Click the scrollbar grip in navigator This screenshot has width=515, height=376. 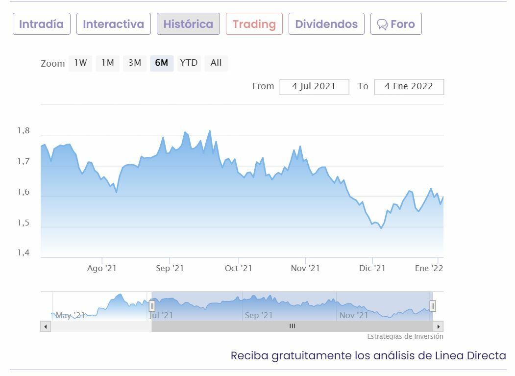292,326
